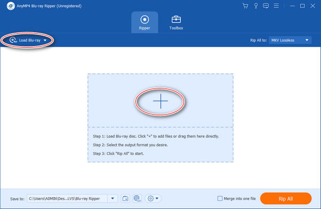Click the hardware acceleration icon
Image resolution: width=321 pixels, height=209 pixels.
[x=137, y=198]
